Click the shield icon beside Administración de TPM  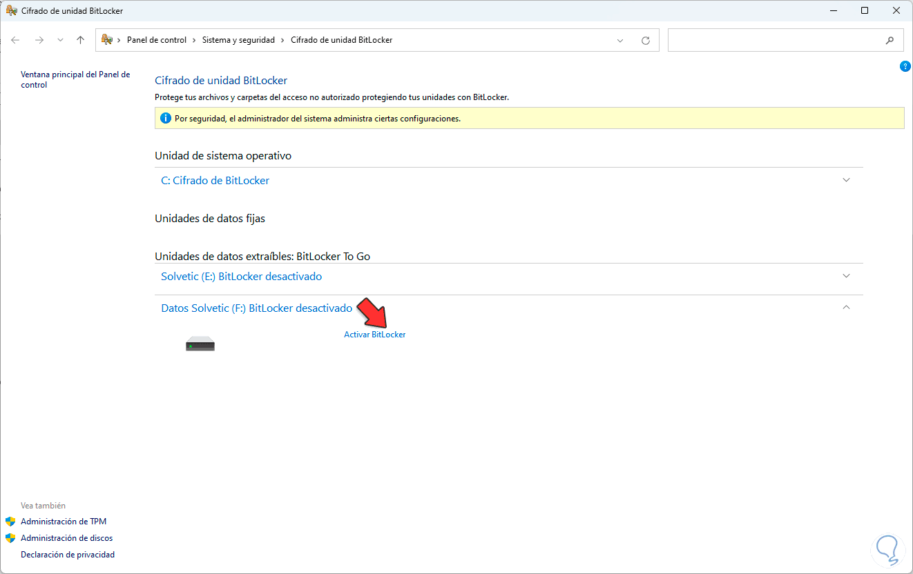tap(10, 522)
